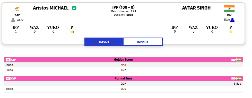Click the yellow penalty cards under Michael's P
252x98 pixels.
click(x=72, y=32)
